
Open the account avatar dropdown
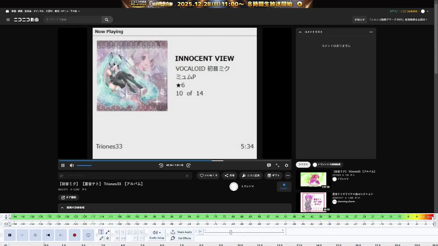425,11
